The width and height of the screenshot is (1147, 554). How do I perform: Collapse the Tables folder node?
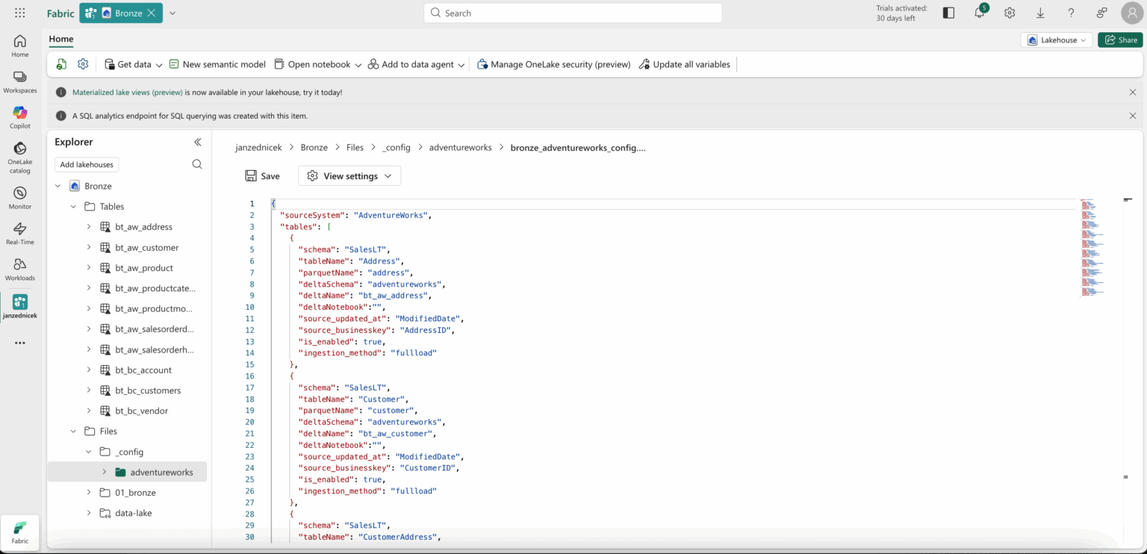point(73,207)
